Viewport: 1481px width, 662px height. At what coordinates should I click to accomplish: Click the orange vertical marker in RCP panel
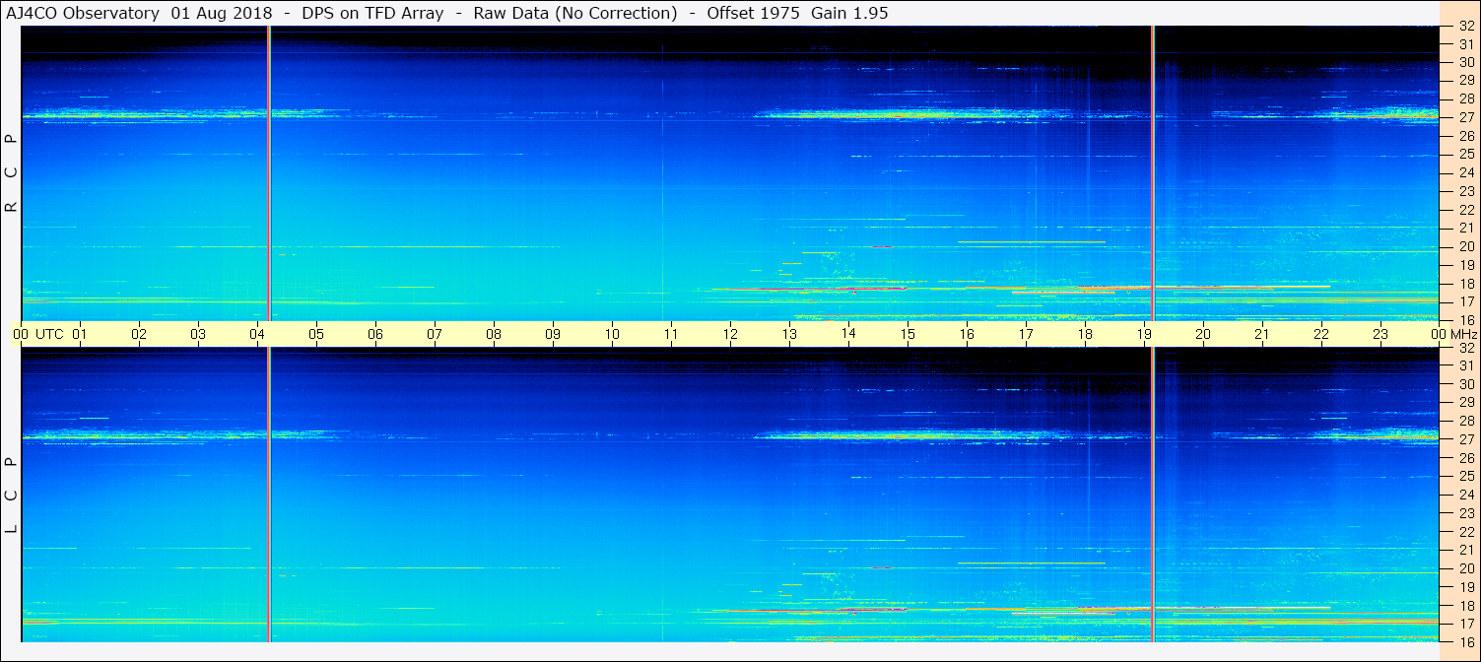pyautogui.click(x=1152, y=172)
